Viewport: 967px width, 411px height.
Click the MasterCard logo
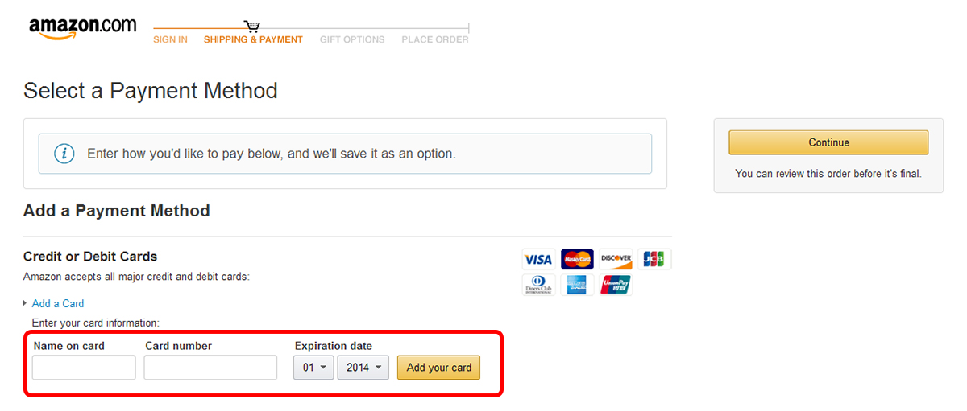pyautogui.click(x=577, y=259)
